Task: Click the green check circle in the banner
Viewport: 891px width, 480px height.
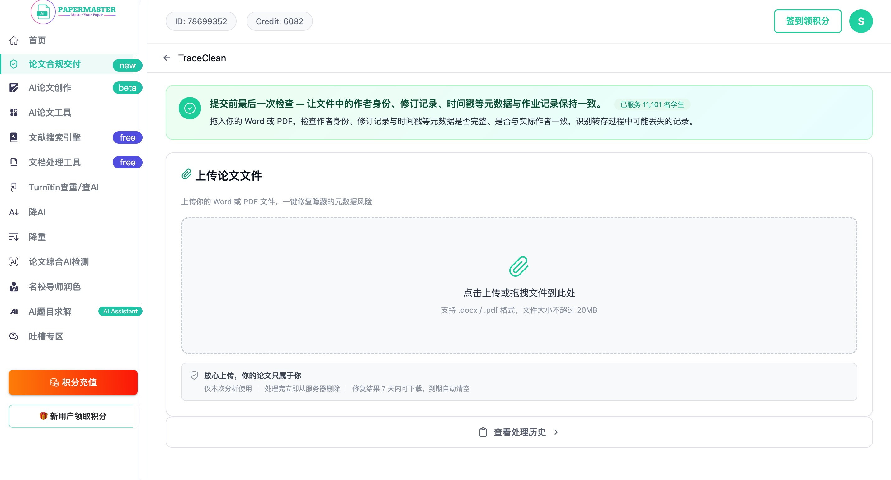Action: 190,108
